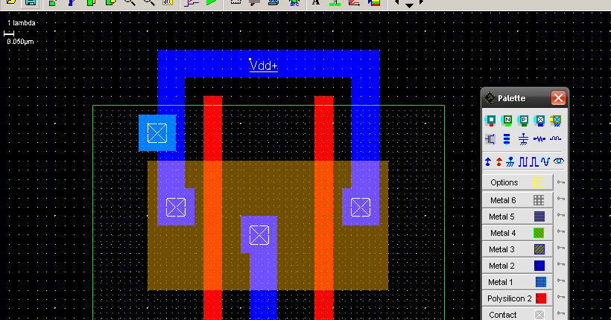Click the green 'drc' toolbar icon
This screenshot has width=611, height=320.
click(x=294, y=3)
